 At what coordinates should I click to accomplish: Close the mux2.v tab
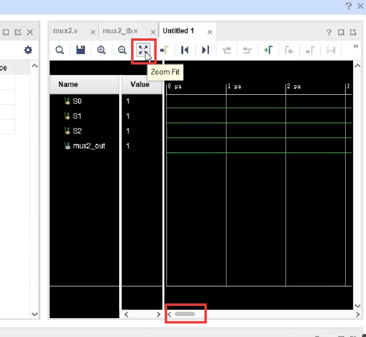coord(93,32)
